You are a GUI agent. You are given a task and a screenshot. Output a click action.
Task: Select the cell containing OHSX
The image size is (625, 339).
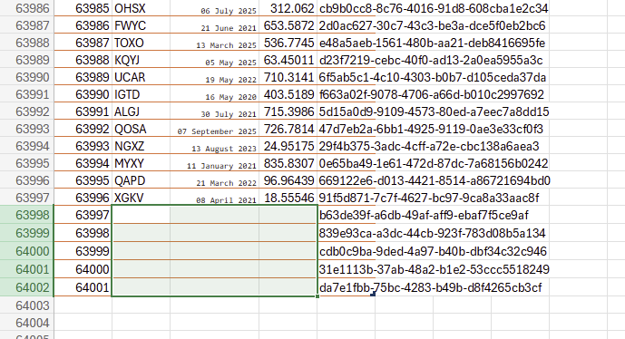click(142, 8)
